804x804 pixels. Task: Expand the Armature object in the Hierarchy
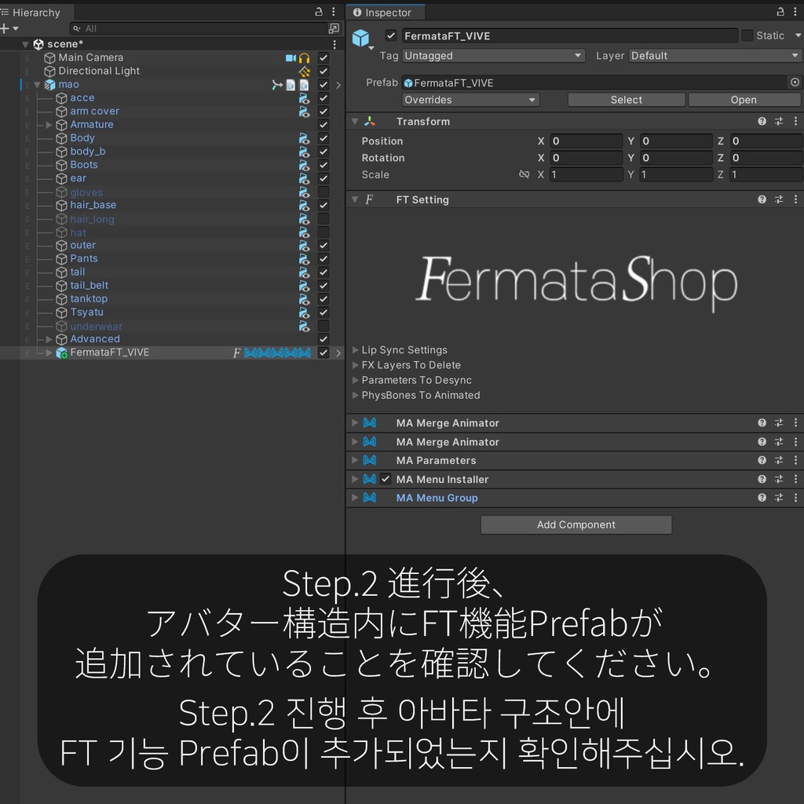pyautogui.click(x=48, y=124)
